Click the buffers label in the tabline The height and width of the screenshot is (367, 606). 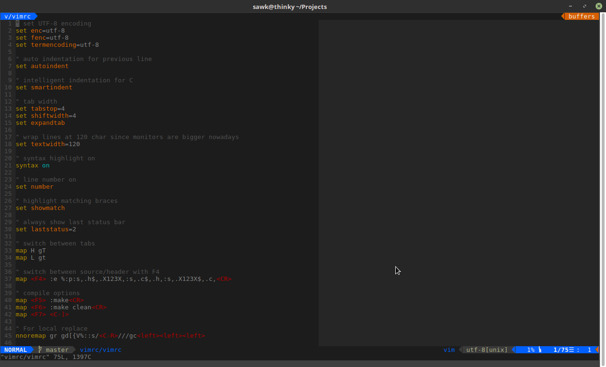click(581, 17)
